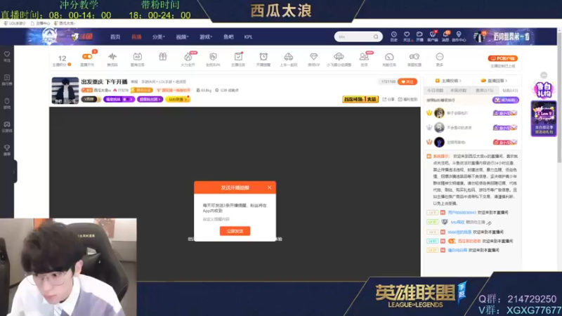
Task: Click the orange 关注 follow button
Action: coord(407,81)
